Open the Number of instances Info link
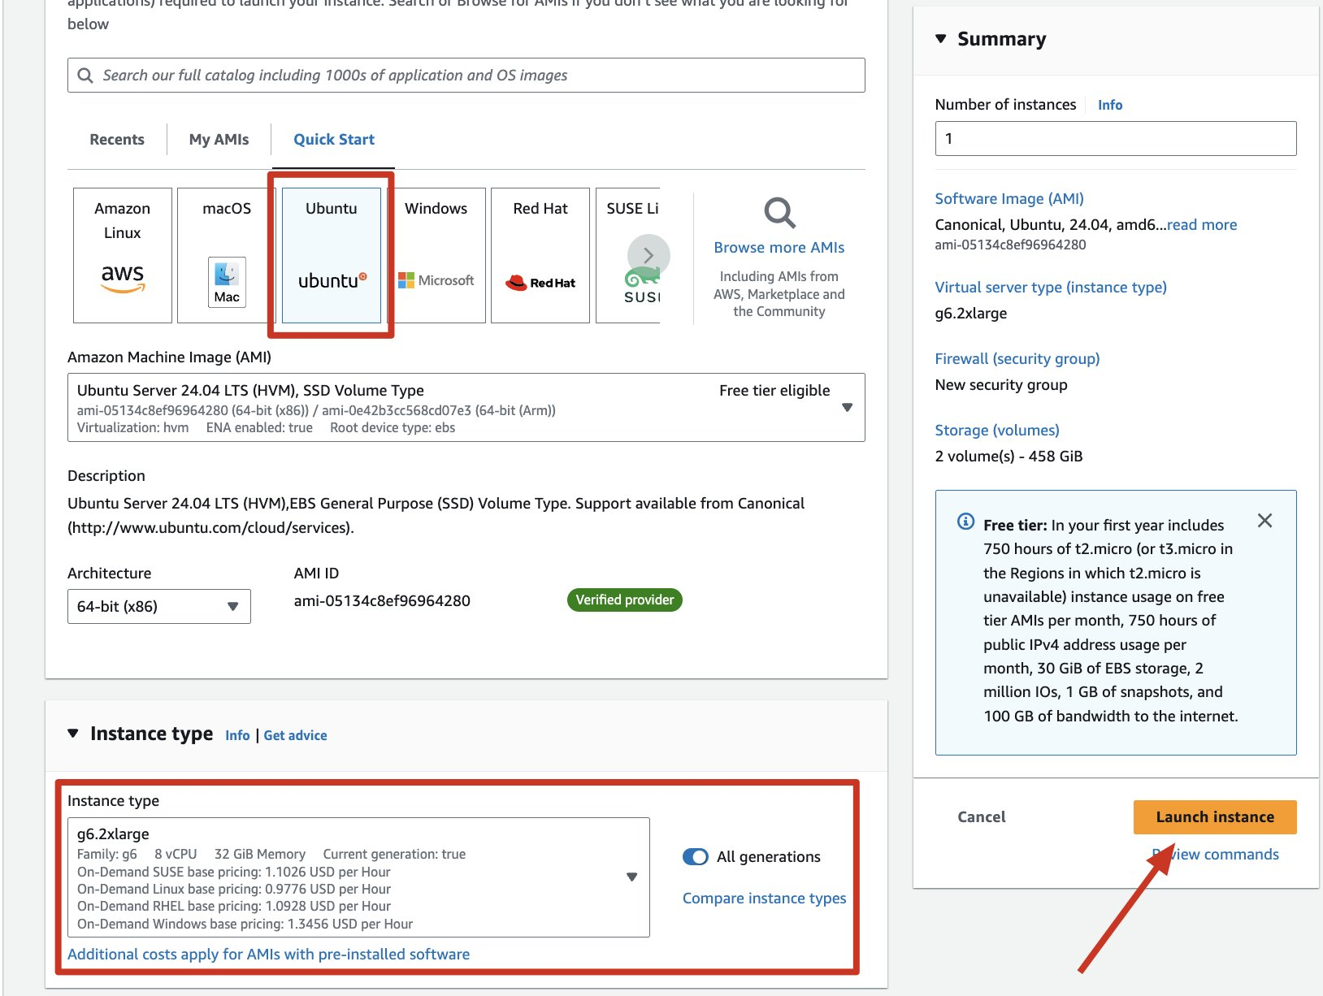The image size is (1323, 996). click(1110, 105)
